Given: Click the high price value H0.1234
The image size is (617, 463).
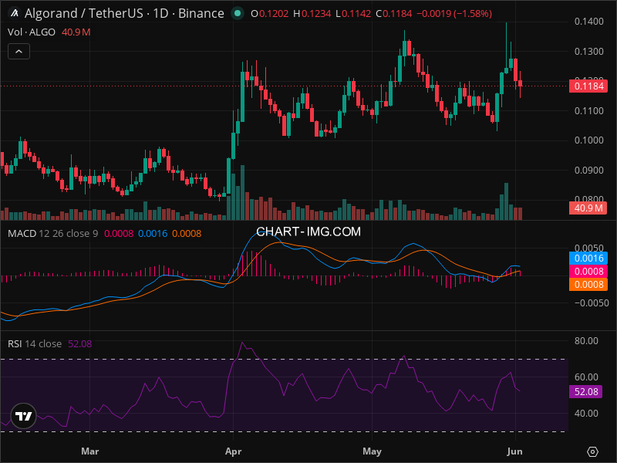Looking at the screenshot, I should click(x=312, y=14).
